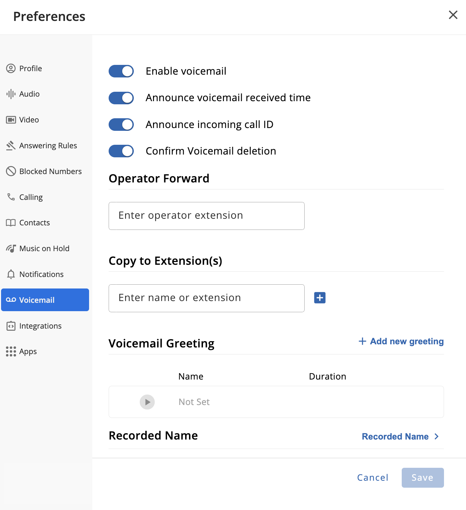Click the Save button
This screenshot has width=466, height=510.
(x=422, y=478)
